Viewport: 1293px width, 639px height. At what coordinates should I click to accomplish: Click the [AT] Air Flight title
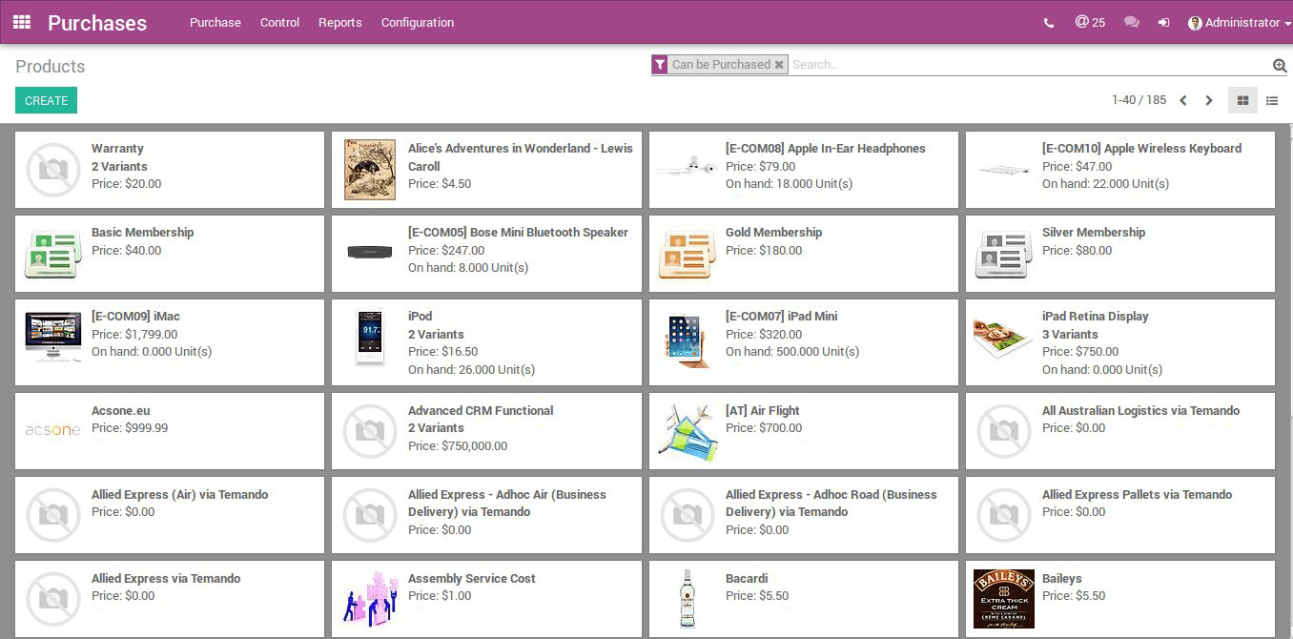[763, 411]
